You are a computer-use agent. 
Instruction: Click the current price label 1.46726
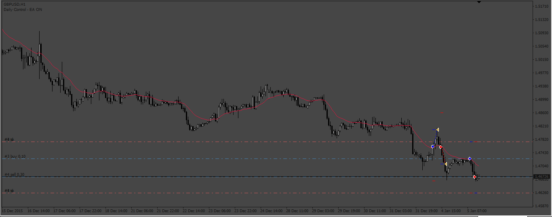[x=541, y=177]
